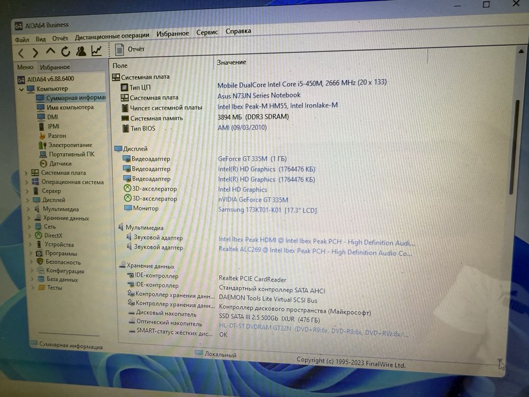529x397 pixels.
Task: Open the Mobile DualCore Intel Core i5-450M link
Action: click(302, 83)
